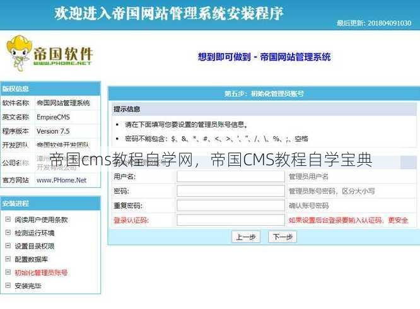Click the 程序版本 label cell

(x=16, y=131)
